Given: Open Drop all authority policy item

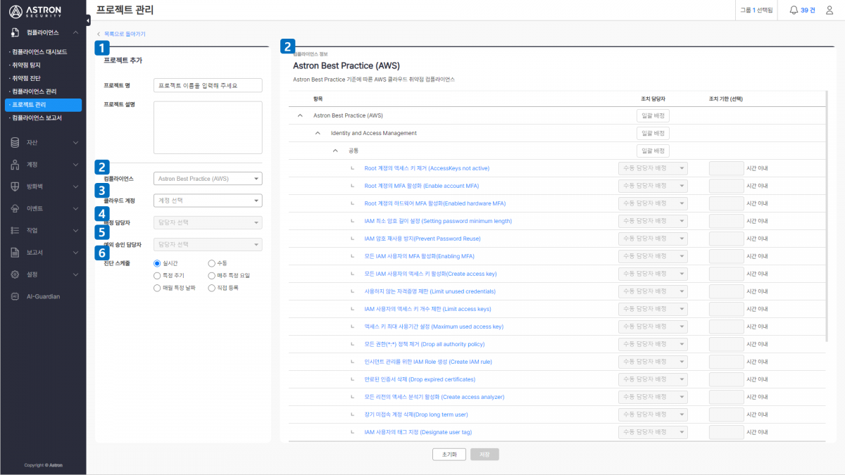Looking at the screenshot, I should pos(424,344).
